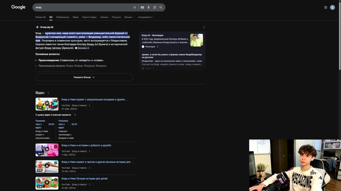Open the Владу Цепешу link
The height and width of the screenshot is (191, 341).
click(53, 48)
